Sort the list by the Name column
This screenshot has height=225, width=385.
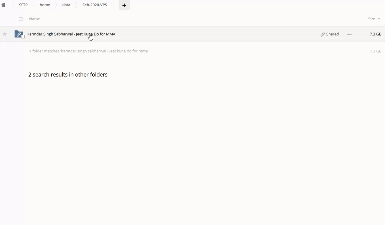click(x=34, y=19)
